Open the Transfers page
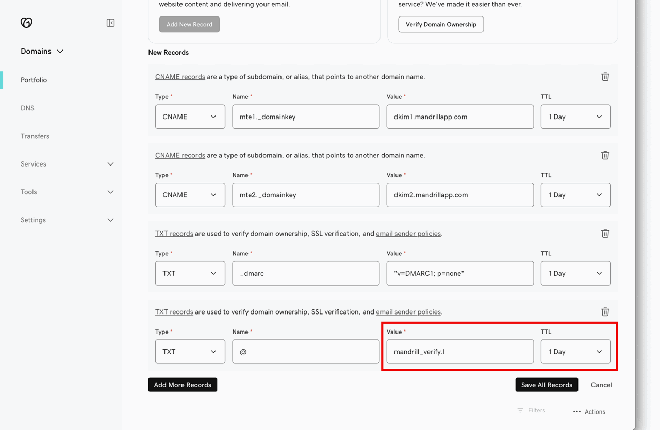 (35, 136)
